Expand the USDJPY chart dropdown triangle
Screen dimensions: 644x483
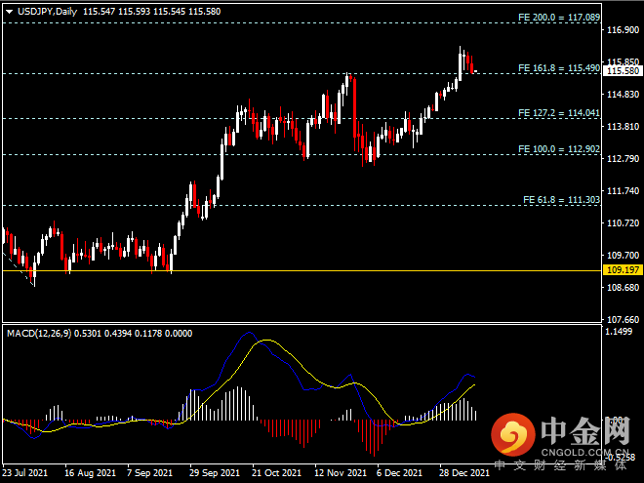9,12
